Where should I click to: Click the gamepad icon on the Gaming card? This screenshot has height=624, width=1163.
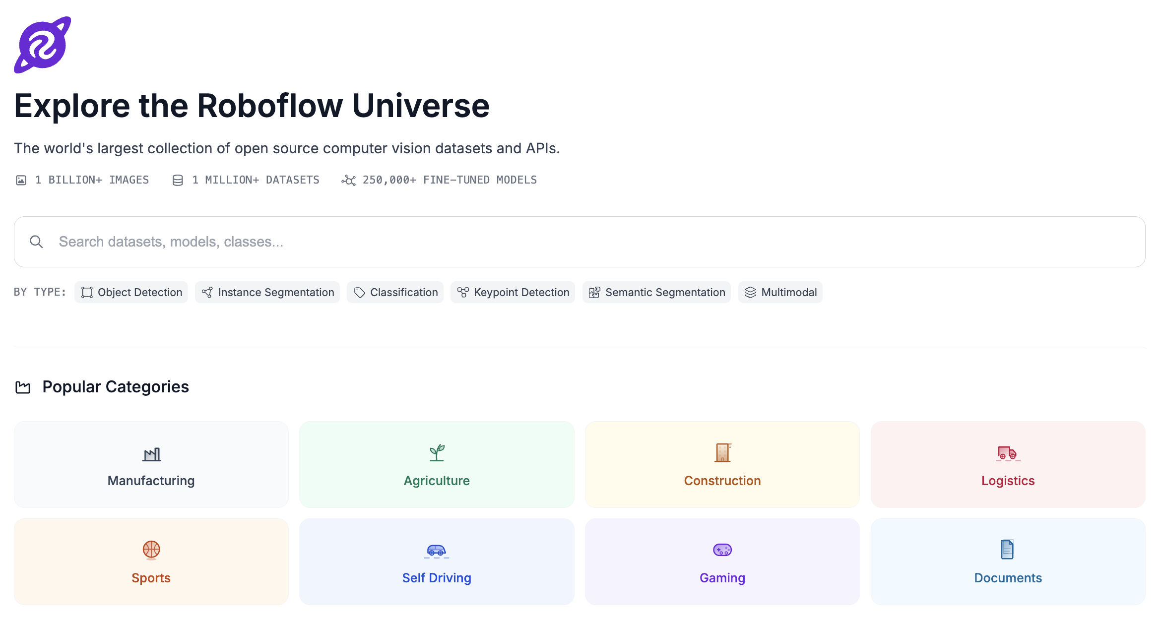point(722,550)
